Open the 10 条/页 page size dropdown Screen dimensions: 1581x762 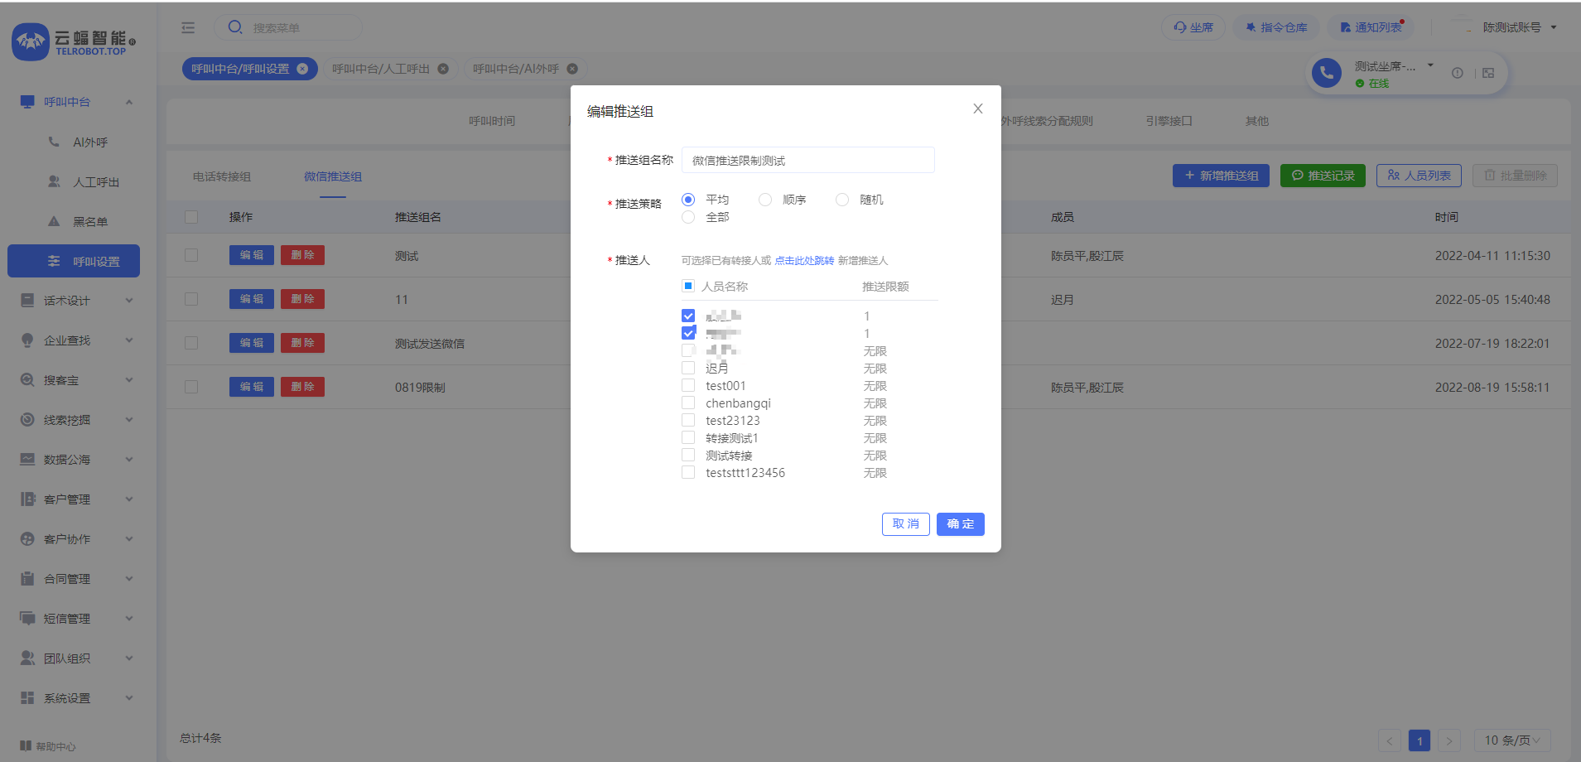point(1512,740)
